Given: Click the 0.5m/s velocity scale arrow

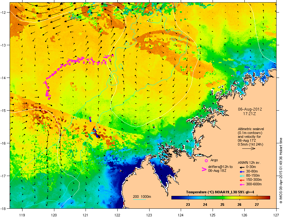Looking at the screenshot, I should (249, 148).
